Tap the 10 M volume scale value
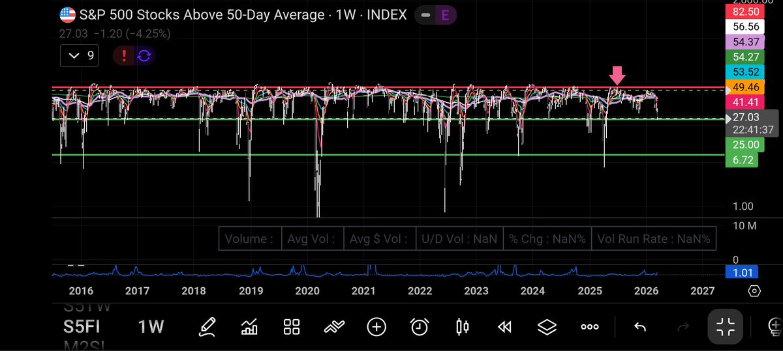783x351 pixels. [745, 226]
